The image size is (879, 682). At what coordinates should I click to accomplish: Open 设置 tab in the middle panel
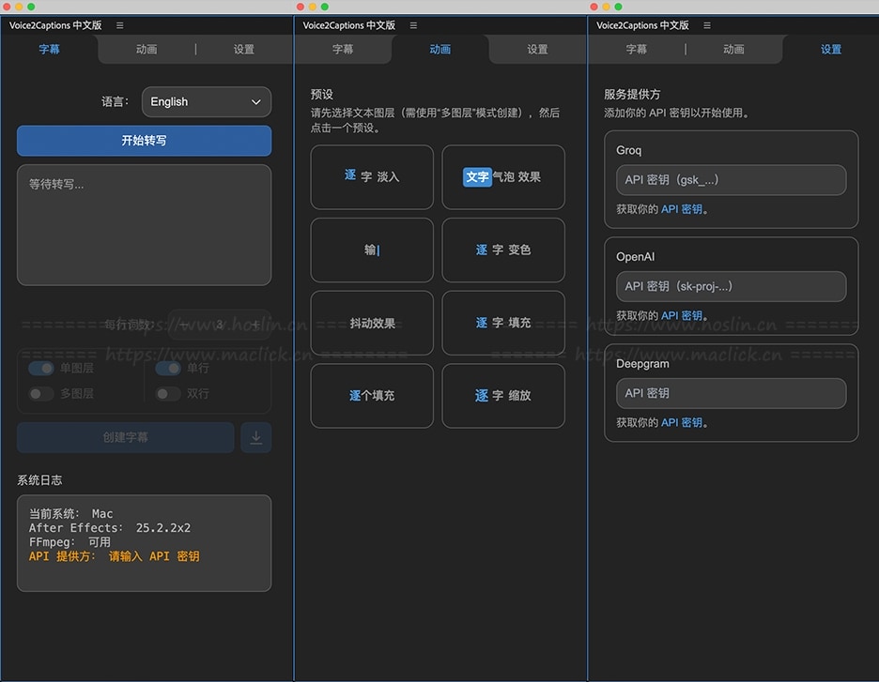537,50
